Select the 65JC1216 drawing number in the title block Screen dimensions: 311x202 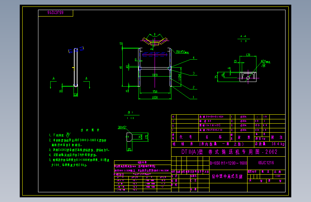266,163
